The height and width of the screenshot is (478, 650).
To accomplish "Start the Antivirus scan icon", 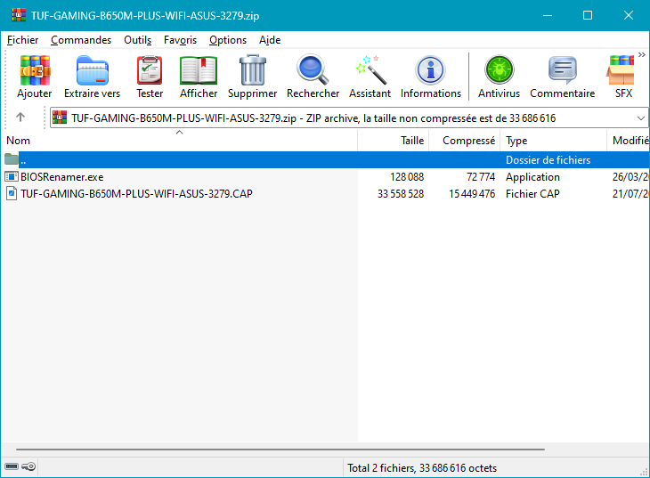I will point(500,70).
